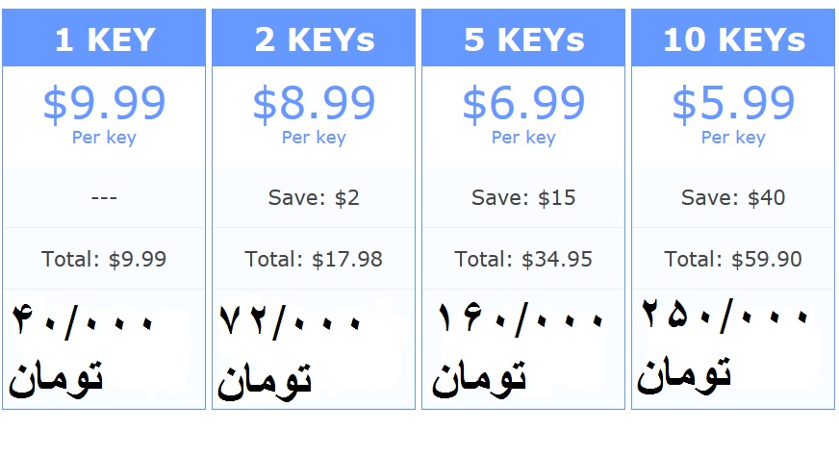Click the ۷۲/۰۰۰ Toman price
This screenshot has height=457, width=839.
coord(290,351)
